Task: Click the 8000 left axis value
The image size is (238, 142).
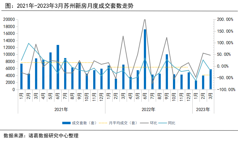Action: coord(10,61)
